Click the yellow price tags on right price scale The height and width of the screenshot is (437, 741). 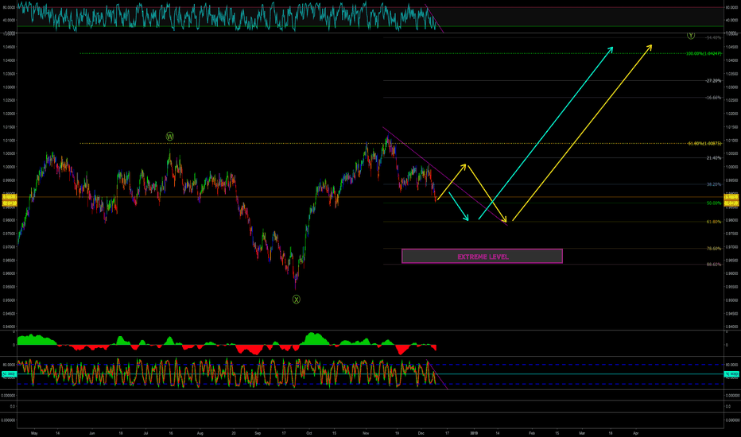731,200
